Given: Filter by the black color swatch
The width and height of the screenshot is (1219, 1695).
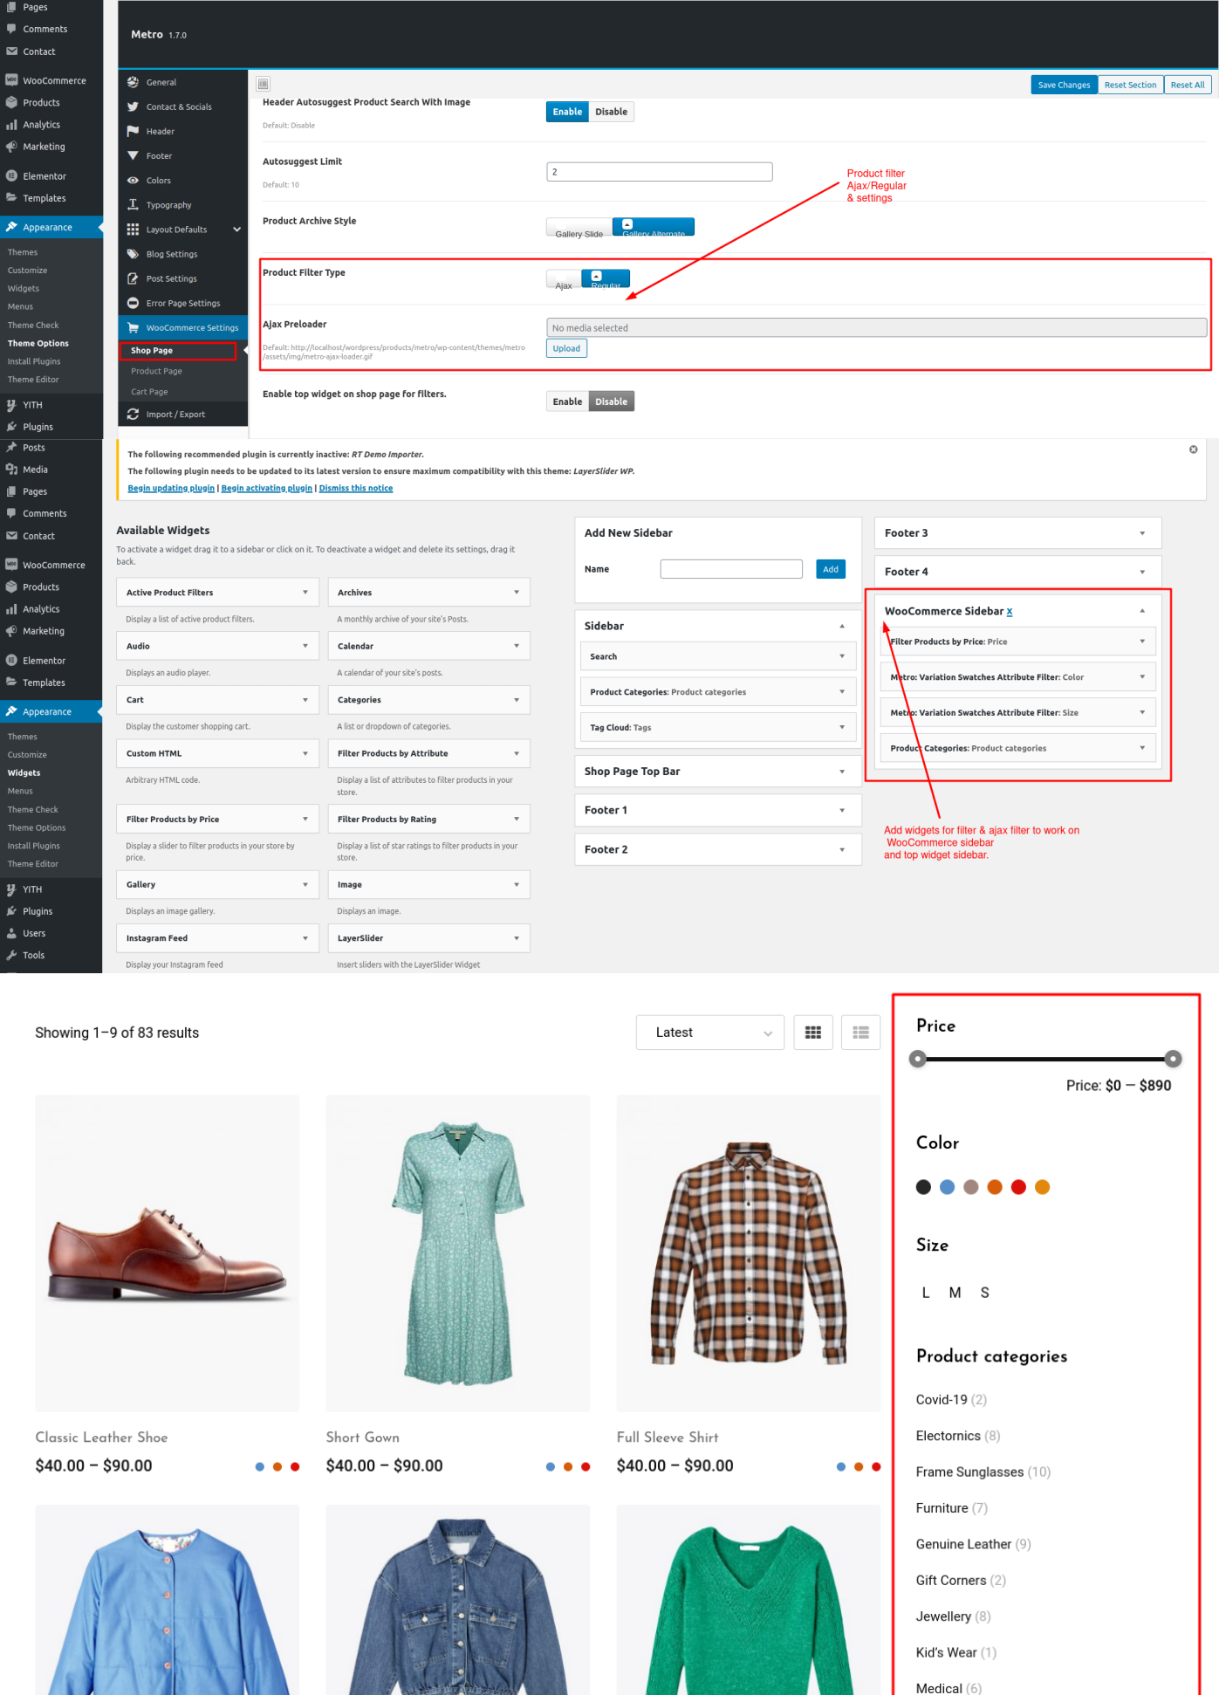Looking at the screenshot, I should point(923,1187).
